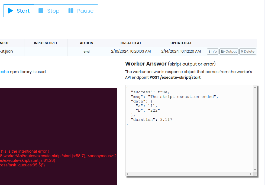Click the Stop square icon
The width and height of the screenshot is (265, 185).
coord(41,11)
